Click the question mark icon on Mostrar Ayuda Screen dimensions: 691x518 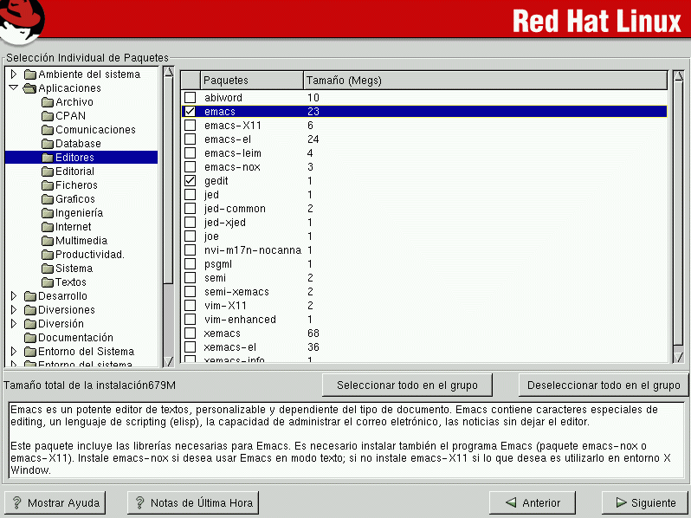16,502
